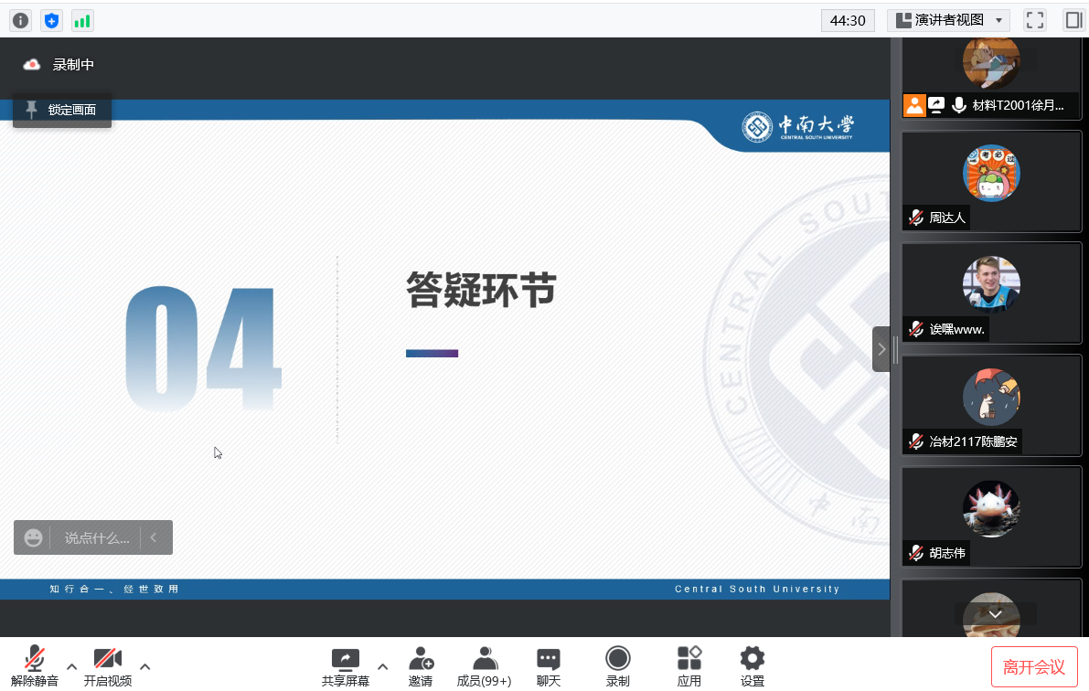Open the 聊天 chat panel
1089x691 pixels.
[x=549, y=666]
